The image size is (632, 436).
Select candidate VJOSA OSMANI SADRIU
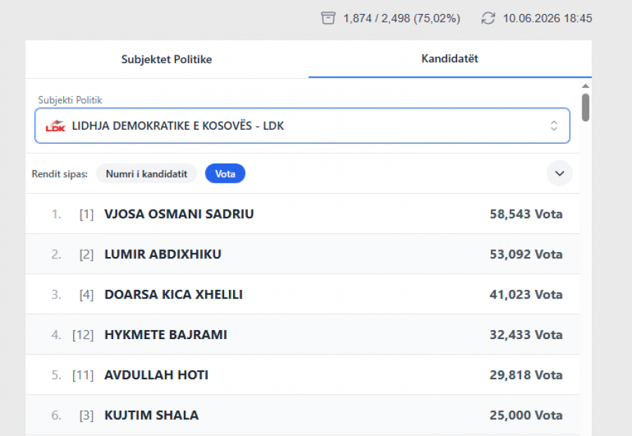coord(302,213)
